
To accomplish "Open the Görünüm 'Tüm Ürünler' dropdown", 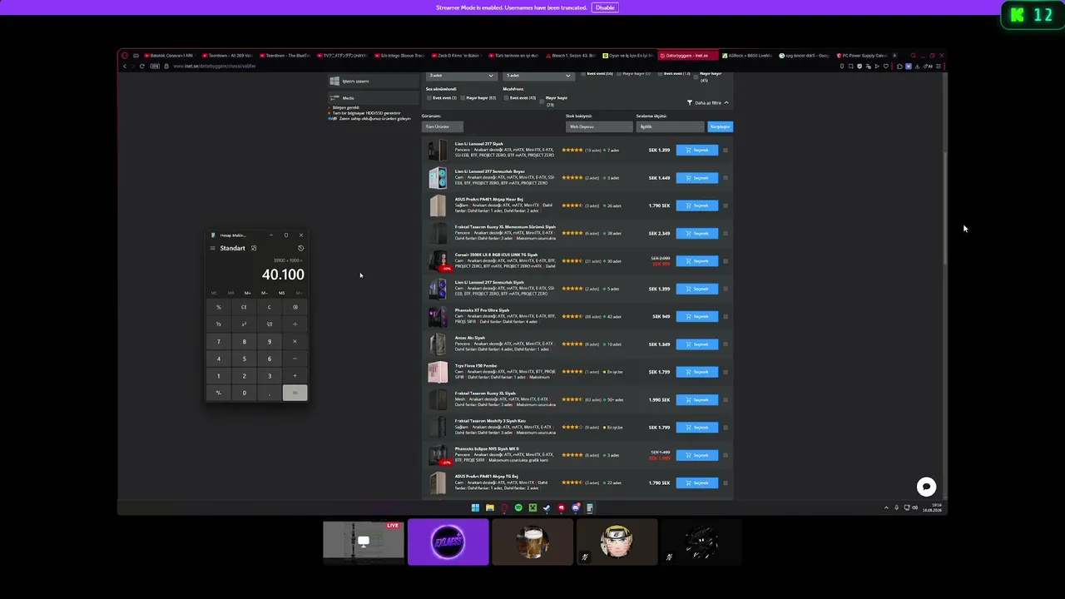I will pyautogui.click(x=443, y=126).
